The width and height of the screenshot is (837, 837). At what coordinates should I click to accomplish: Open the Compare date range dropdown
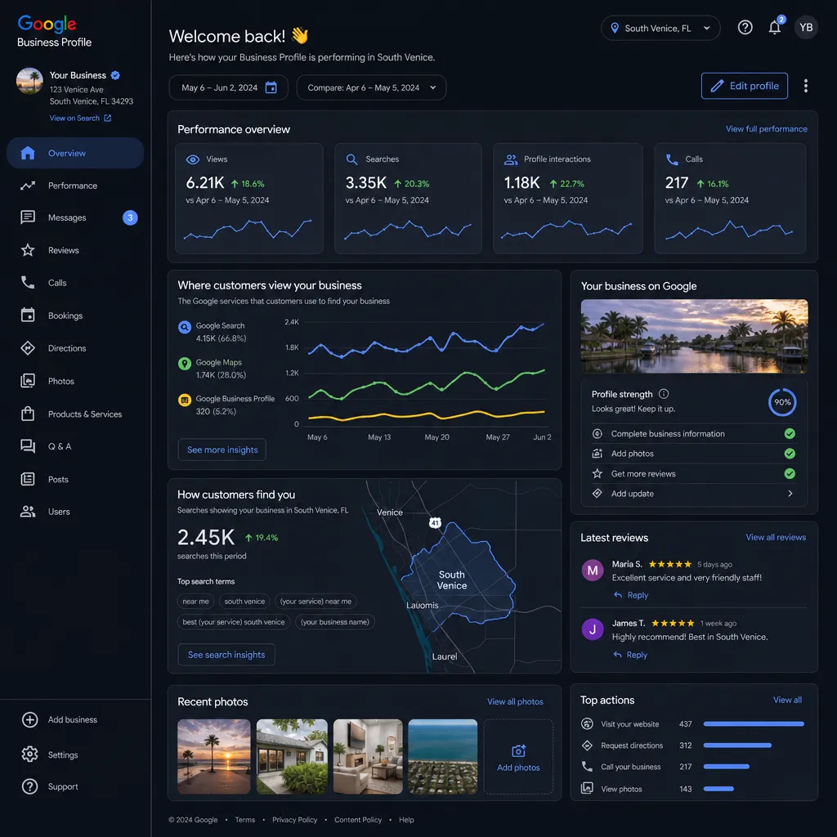coord(371,87)
